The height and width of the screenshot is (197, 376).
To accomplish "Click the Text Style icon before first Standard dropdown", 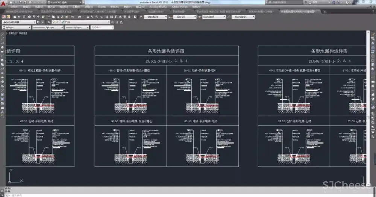I will [141, 17].
